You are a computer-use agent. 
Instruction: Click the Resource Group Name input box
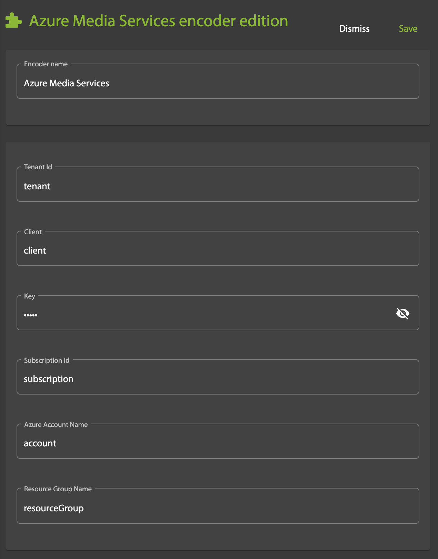coord(217,508)
